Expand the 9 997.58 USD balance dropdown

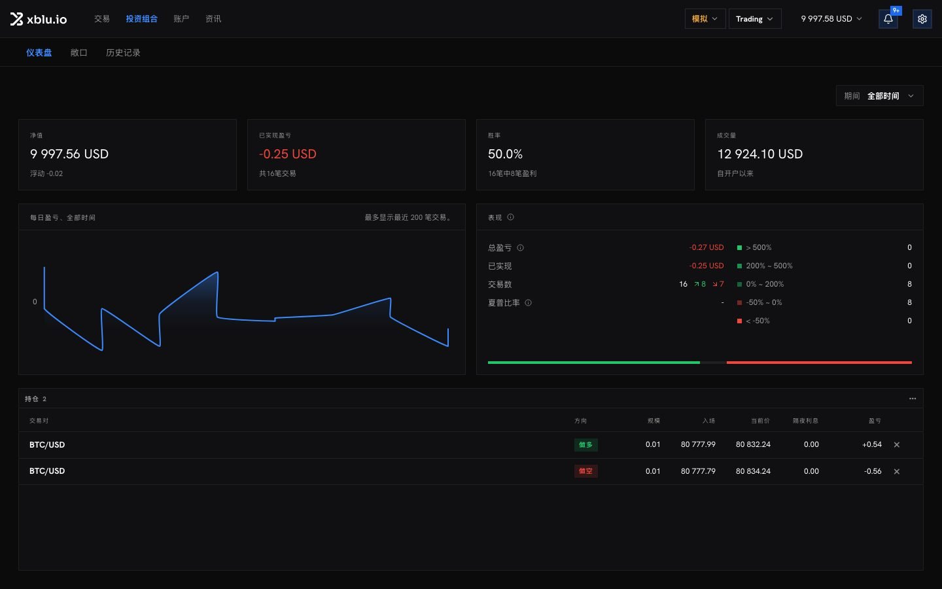pyautogui.click(x=831, y=19)
